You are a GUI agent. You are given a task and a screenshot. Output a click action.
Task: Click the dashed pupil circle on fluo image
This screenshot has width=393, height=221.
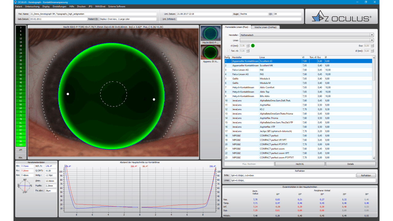coord(113,94)
